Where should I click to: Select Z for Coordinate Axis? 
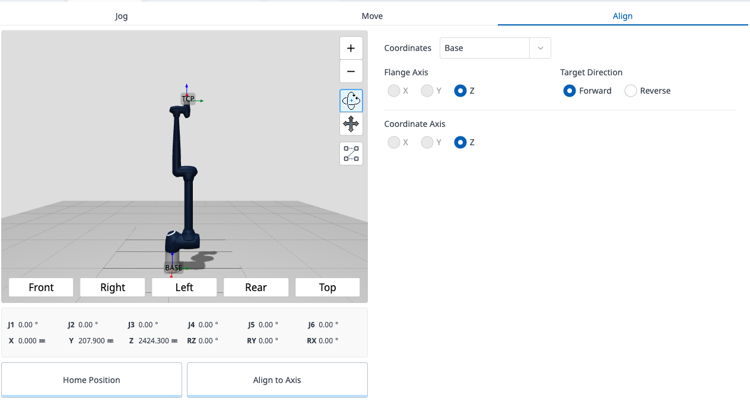point(460,142)
